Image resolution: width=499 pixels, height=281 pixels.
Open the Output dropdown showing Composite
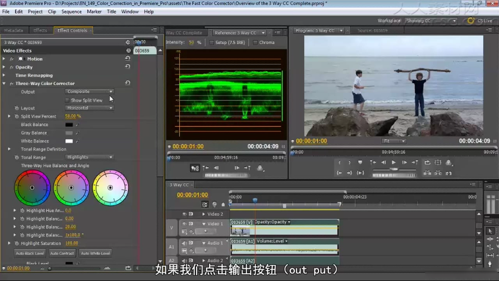pos(89,92)
